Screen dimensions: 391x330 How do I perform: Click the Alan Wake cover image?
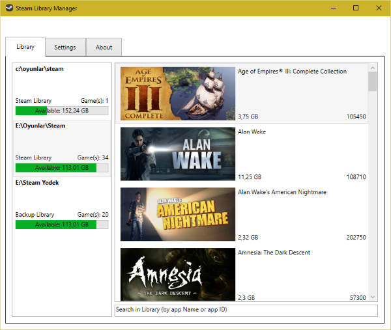[x=178, y=154]
